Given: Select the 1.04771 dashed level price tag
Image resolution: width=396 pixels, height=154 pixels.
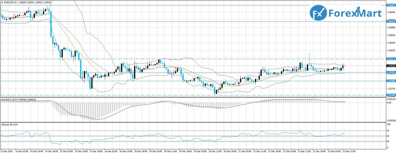Looking at the screenshot, I should click(391, 59).
